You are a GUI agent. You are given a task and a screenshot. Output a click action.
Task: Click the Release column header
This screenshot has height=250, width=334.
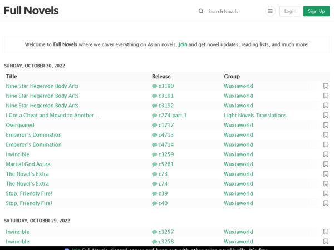[161, 76]
